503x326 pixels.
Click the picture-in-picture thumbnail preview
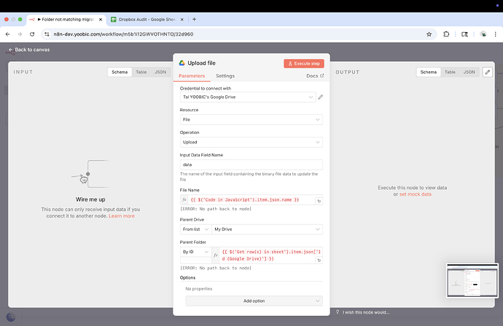coord(472,281)
